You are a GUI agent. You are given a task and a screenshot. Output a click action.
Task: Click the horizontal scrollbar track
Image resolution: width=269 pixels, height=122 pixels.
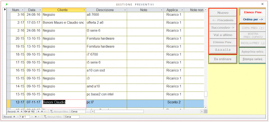coord(171,112)
